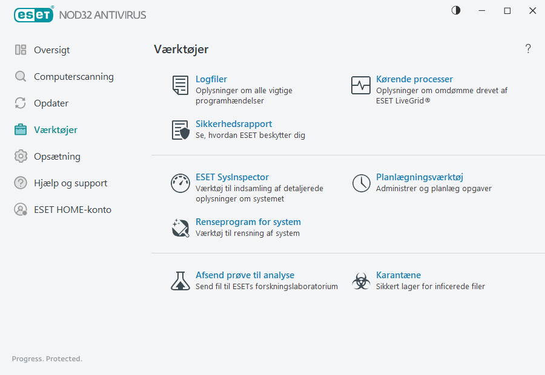The width and height of the screenshot is (545, 375).
Task: Click the Logfiler document icon
Action: (180, 85)
